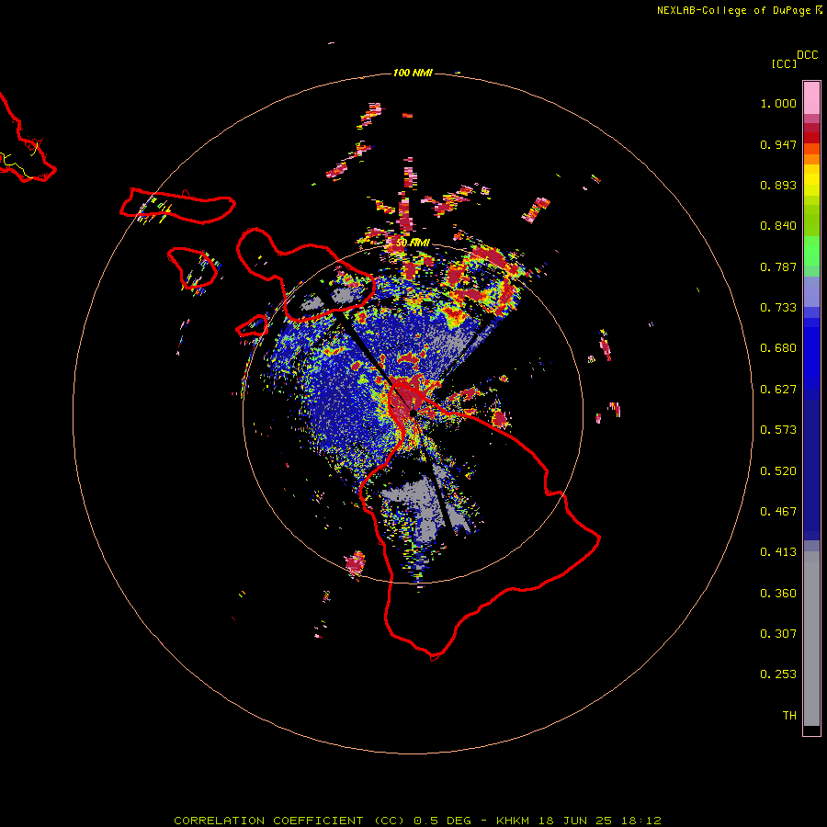The width and height of the screenshot is (827, 827).
Task: Click the DCC legend title
Action: (807, 55)
